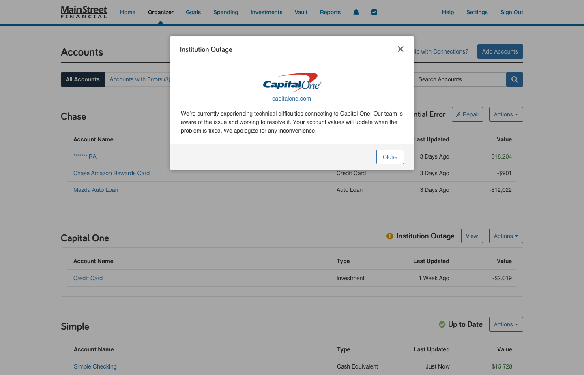584x375 pixels.
Task: Open the Capital One Credit Card account
Action: 88,278
